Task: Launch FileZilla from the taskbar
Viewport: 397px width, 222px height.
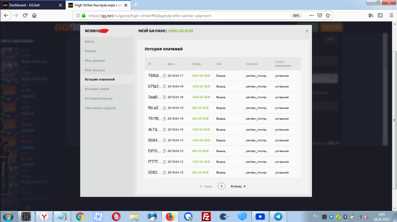Action: pyautogui.click(x=206, y=216)
